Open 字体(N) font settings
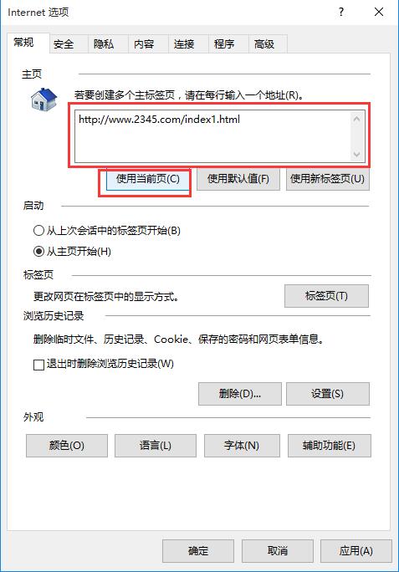 (242, 446)
